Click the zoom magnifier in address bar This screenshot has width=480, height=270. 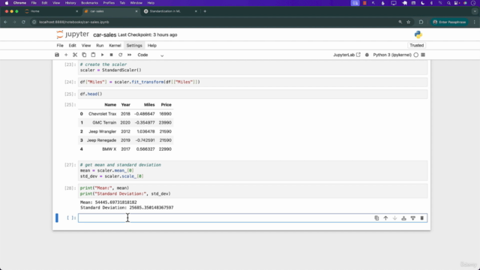pyautogui.click(x=400, y=22)
